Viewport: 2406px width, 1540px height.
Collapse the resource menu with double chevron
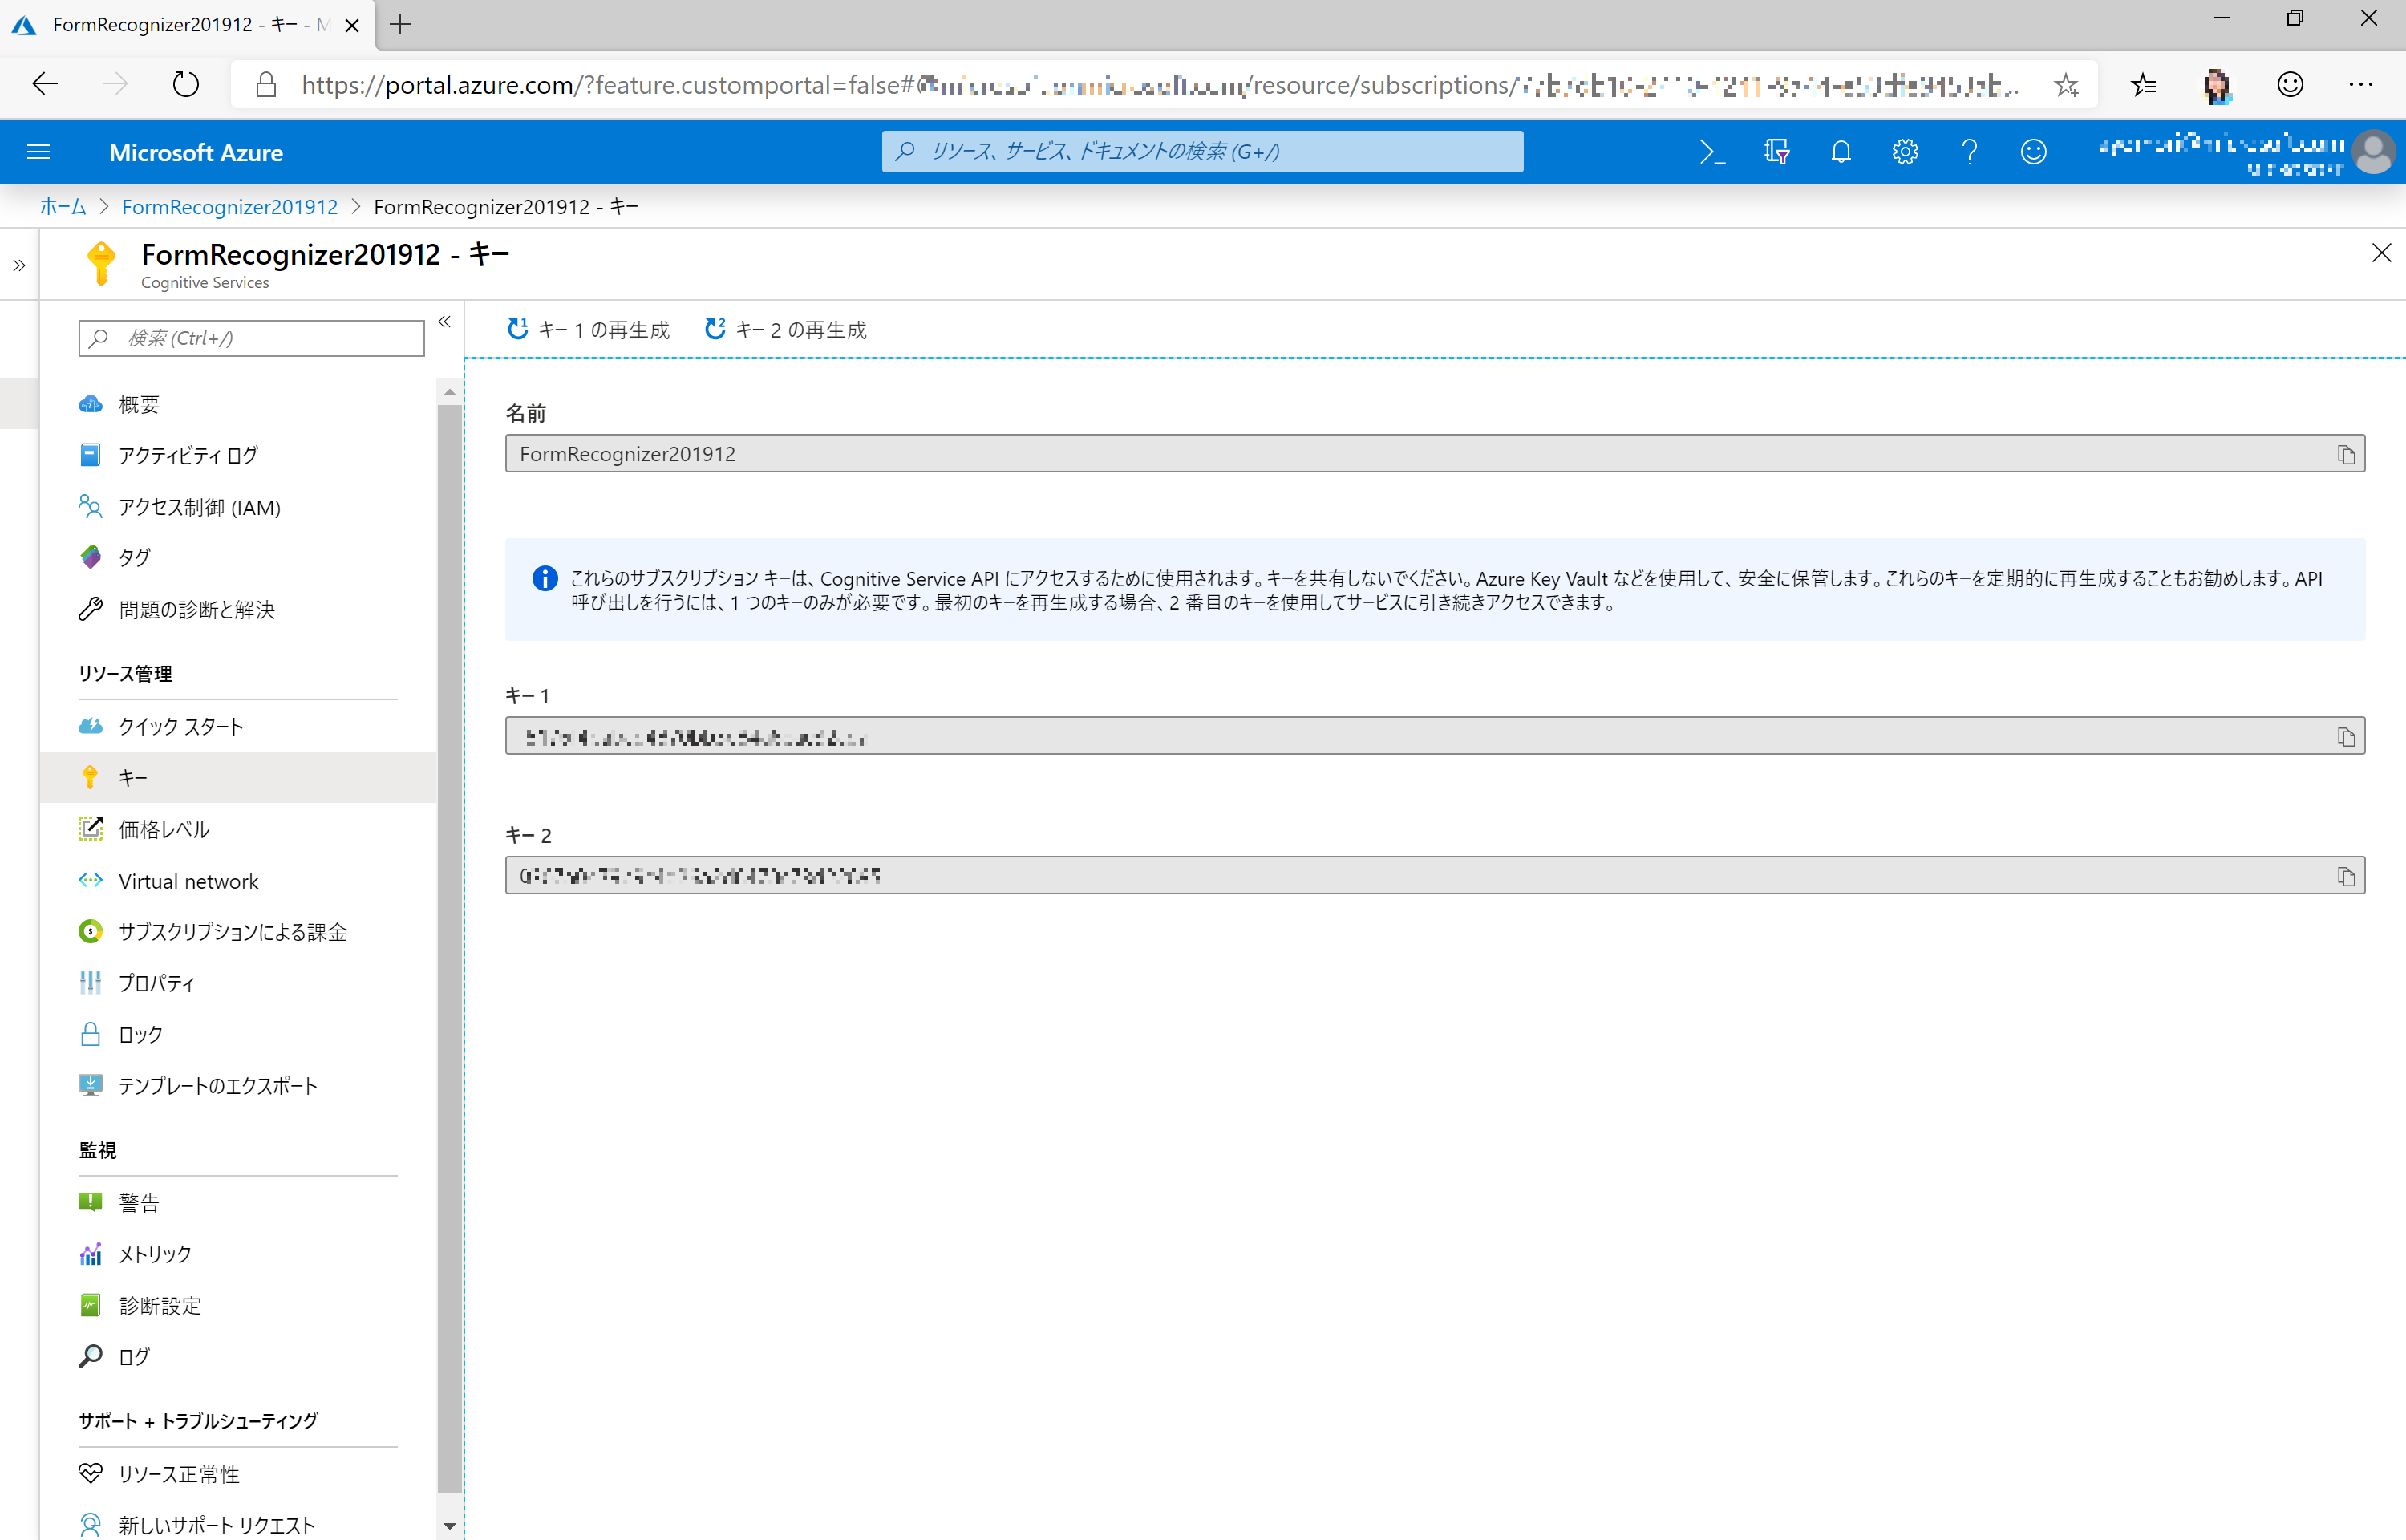tap(445, 322)
